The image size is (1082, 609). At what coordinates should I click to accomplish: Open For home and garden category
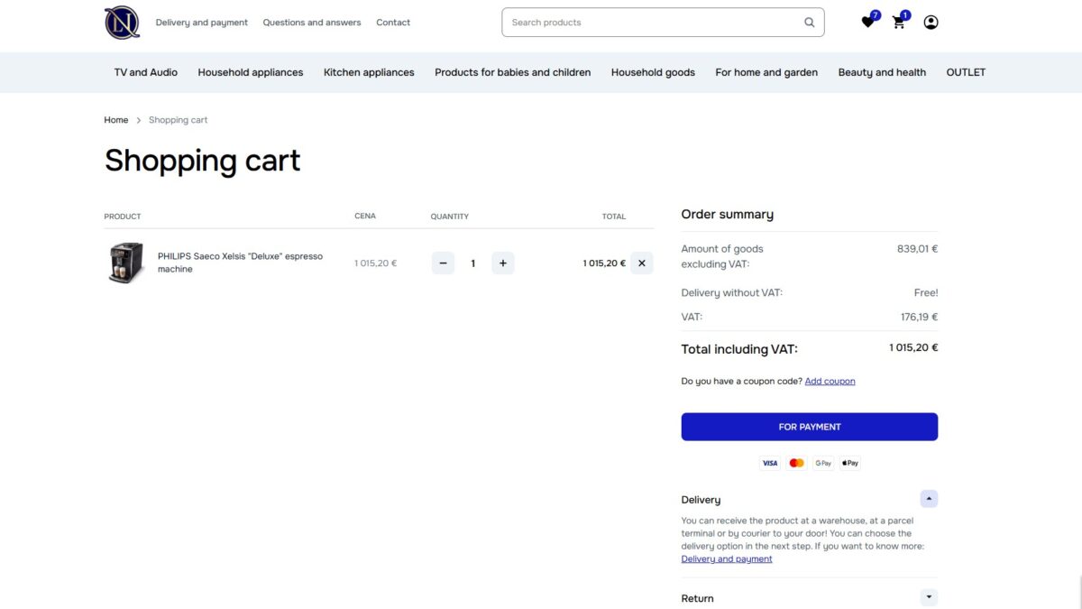[x=766, y=72]
